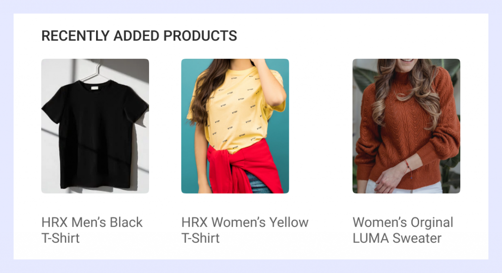This screenshot has height=273, width=502.
Task: Open the yellow T-shirt product image
Action: (235, 126)
